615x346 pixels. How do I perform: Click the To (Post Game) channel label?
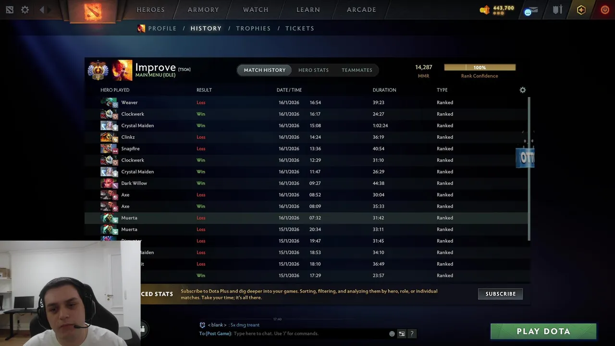tap(215, 334)
